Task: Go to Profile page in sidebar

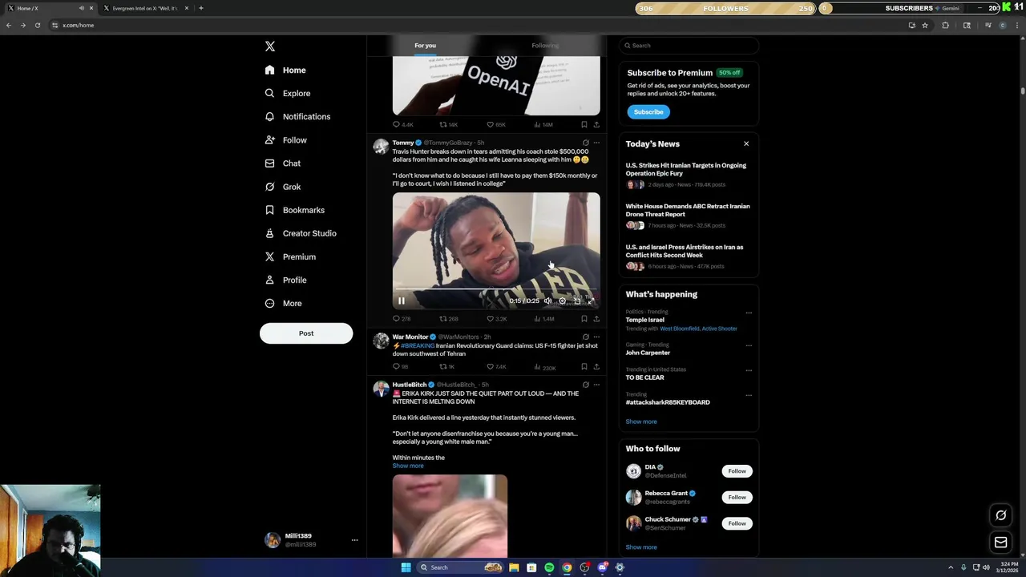Action: (x=286, y=280)
